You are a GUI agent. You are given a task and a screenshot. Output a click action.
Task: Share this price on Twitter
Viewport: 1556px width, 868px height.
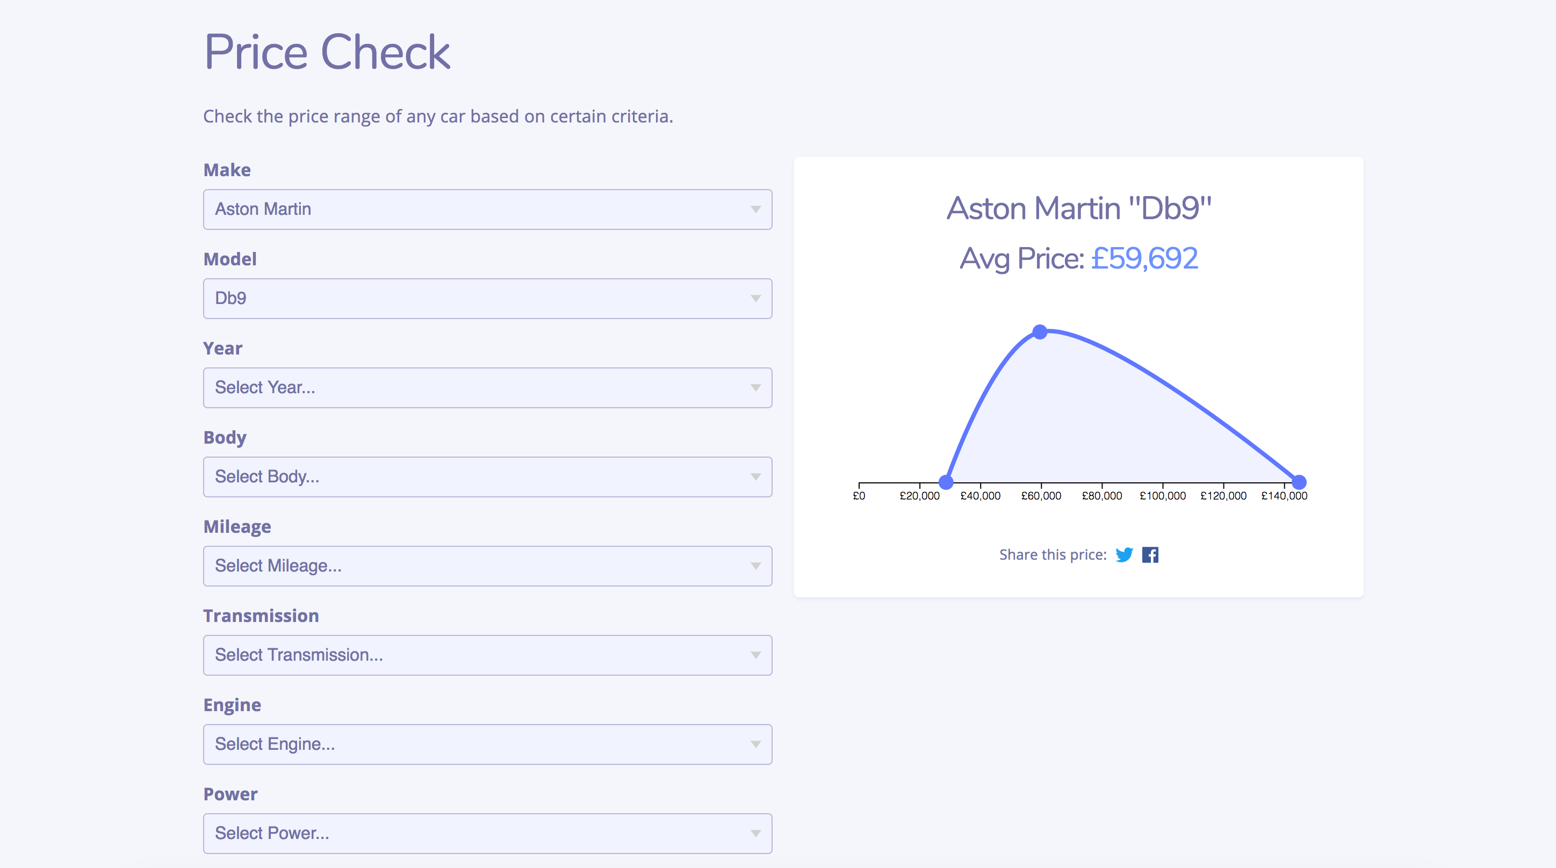coord(1123,554)
